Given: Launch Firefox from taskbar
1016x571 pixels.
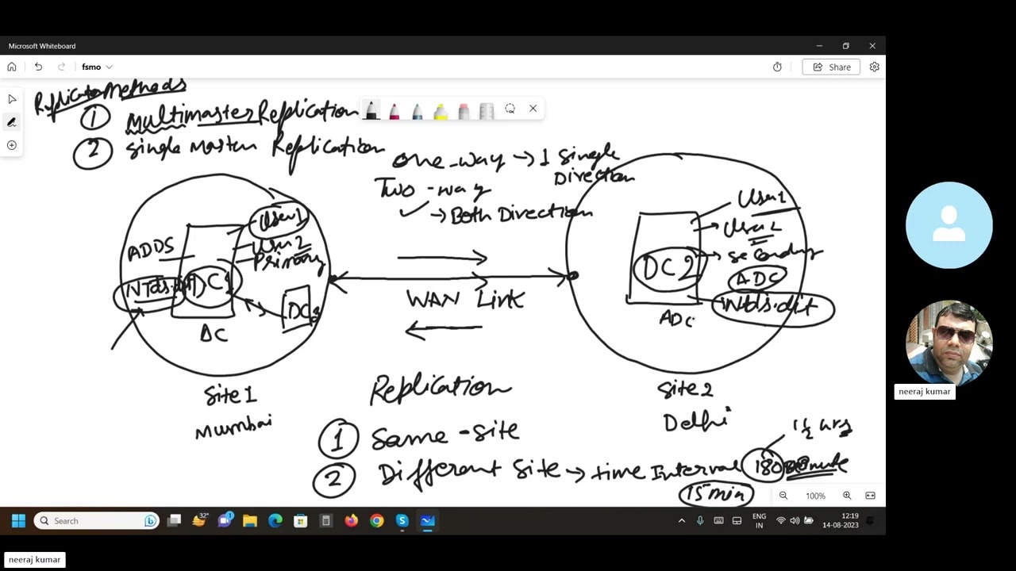Looking at the screenshot, I should (351, 521).
